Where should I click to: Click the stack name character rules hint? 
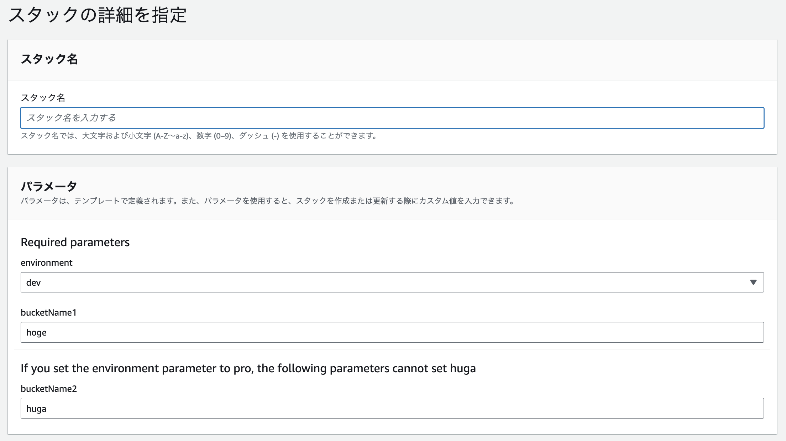click(x=199, y=136)
